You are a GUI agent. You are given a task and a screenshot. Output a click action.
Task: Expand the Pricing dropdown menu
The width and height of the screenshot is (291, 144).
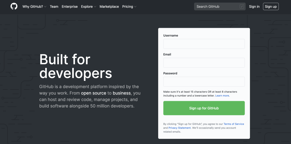pos(129,6)
